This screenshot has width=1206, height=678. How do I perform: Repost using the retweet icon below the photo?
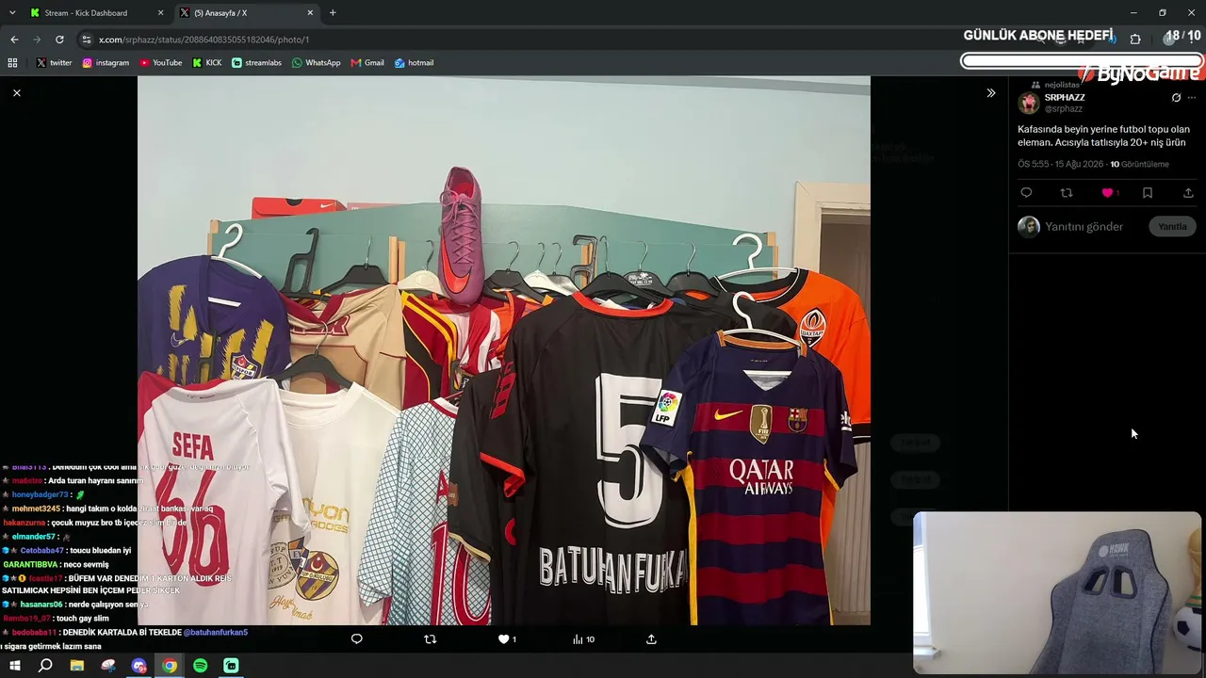430,639
